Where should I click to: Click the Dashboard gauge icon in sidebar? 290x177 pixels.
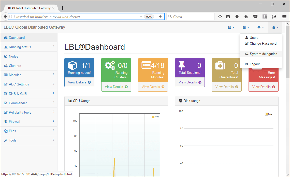tap(6, 38)
